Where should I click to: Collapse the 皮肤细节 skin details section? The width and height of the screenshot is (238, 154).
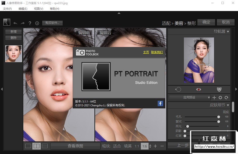[x=228, y=105]
